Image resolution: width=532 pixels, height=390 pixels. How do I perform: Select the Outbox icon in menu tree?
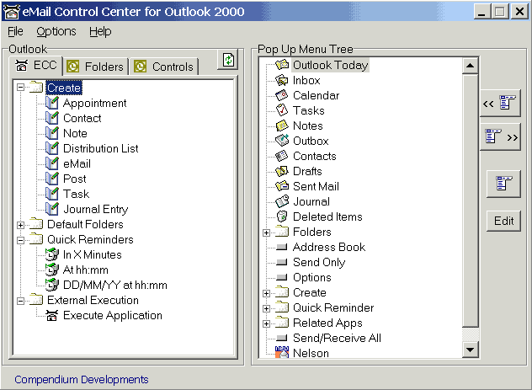(282, 141)
